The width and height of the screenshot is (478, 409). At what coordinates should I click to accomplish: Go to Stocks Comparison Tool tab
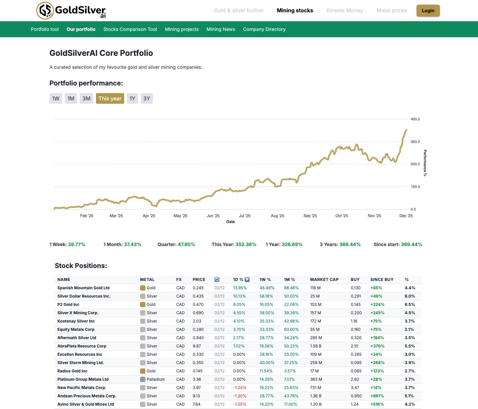click(130, 29)
